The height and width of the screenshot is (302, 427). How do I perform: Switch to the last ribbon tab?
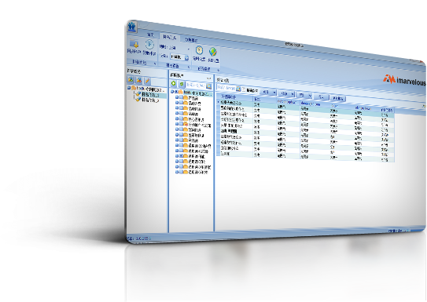click(x=191, y=40)
